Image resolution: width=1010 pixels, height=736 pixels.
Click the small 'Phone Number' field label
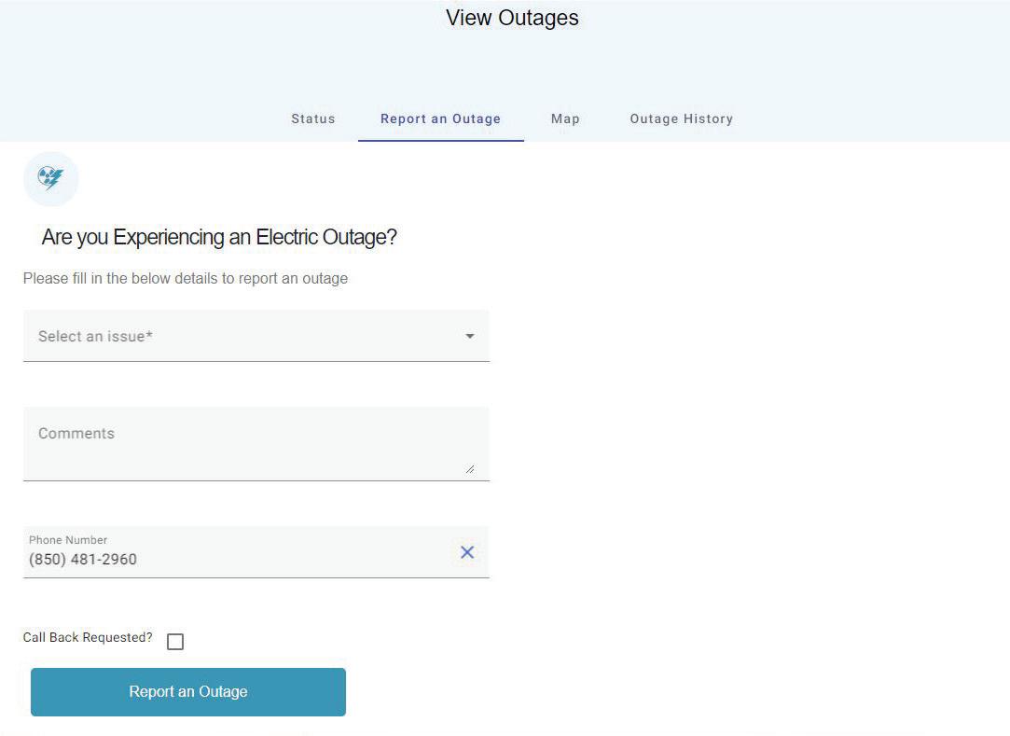pyautogui.click(x=68, y=539)
